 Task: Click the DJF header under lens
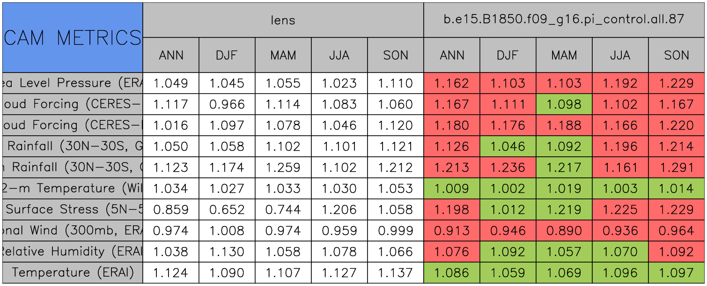(227, 55)
